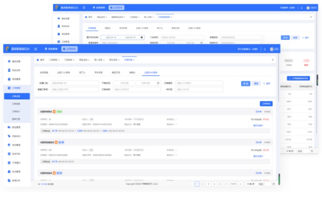322x198 pixels.
Task: Click the 基础设置 sidebar icon
Action: point(10,61)
